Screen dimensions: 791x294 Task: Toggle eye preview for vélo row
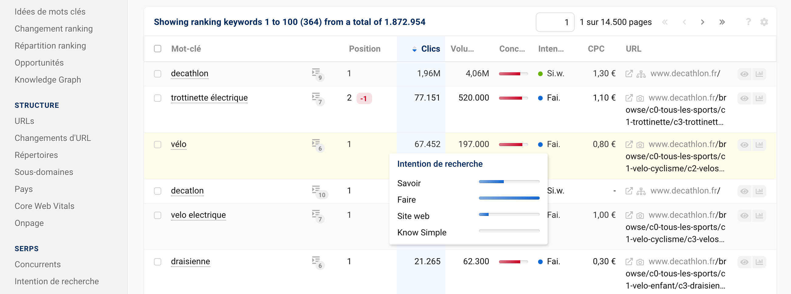744,145
